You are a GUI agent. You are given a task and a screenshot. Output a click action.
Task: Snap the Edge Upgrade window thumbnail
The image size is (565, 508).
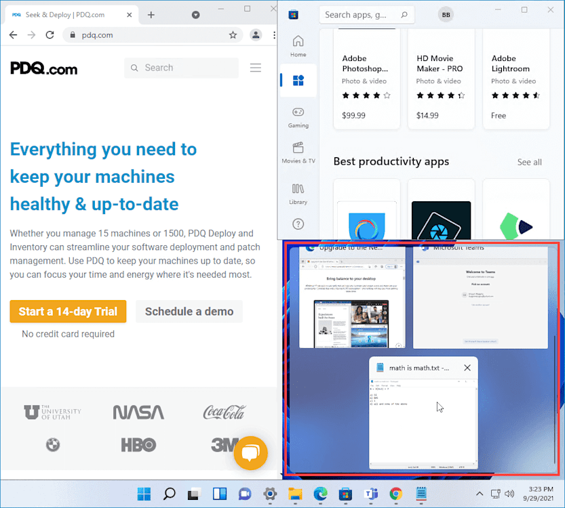pyautogui.click(x=352, y=297)
